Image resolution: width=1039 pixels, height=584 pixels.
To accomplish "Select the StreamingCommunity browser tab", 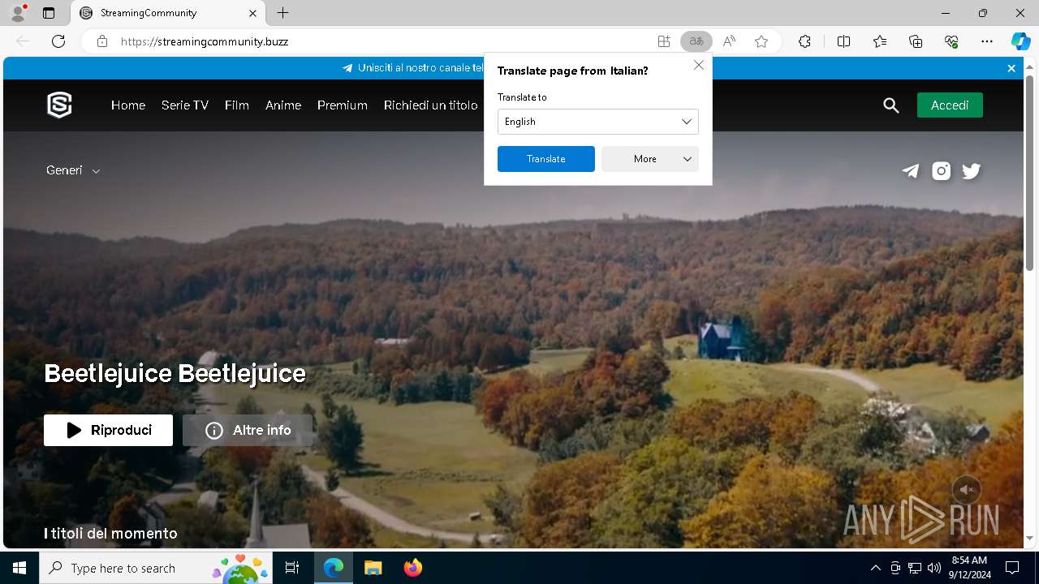I will (x=166, y=13).
